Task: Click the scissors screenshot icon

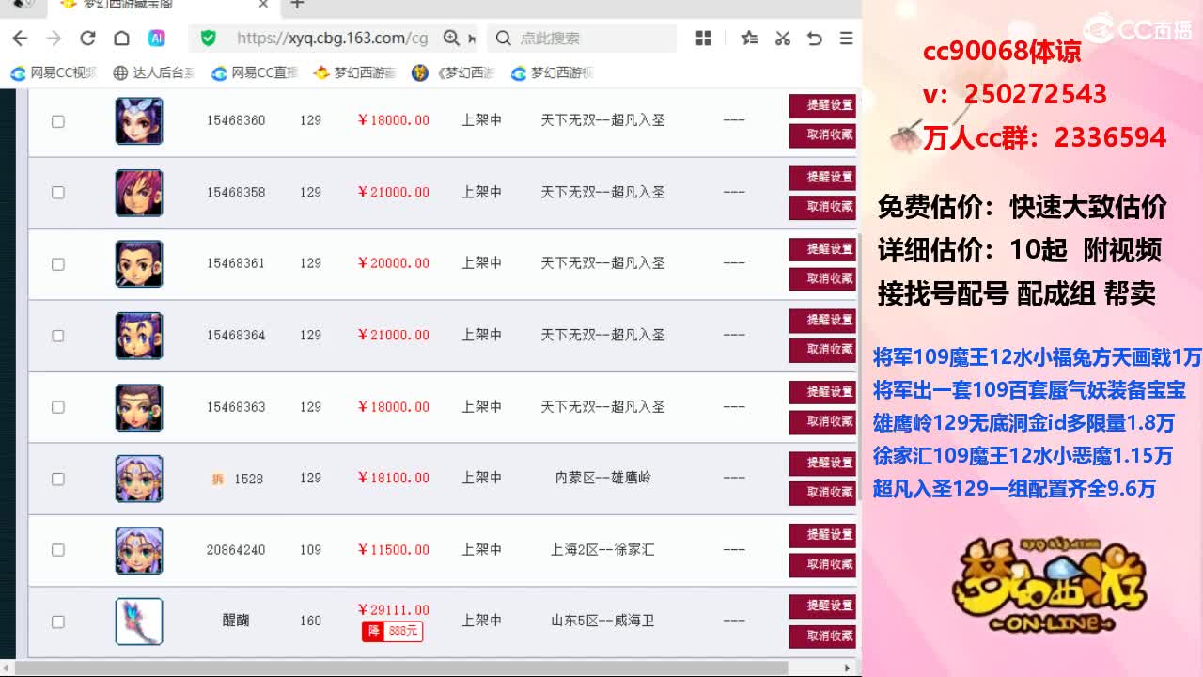Action: [x=782, y=39]
